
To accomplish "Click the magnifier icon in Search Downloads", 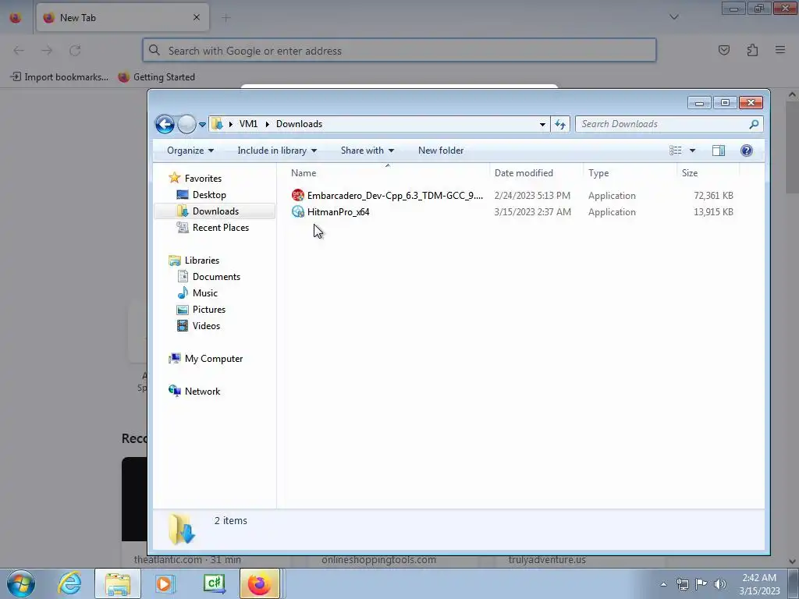I will click(755, 124).
